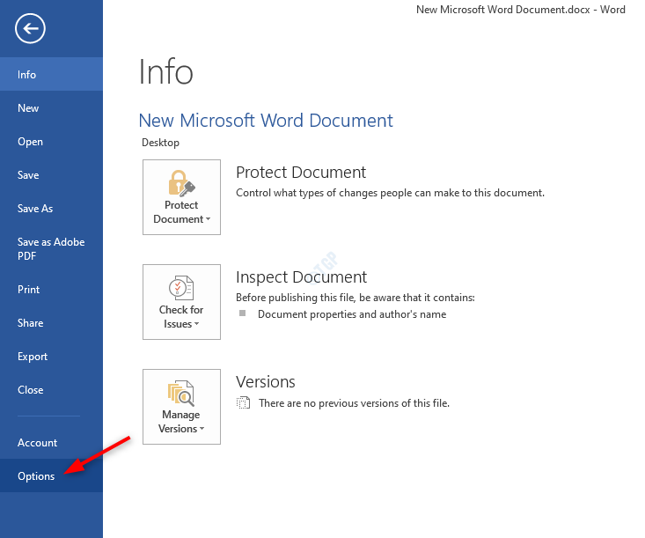Click 'There are no previous versions' text
Screen dimensions: 645x538
[354, 403]
